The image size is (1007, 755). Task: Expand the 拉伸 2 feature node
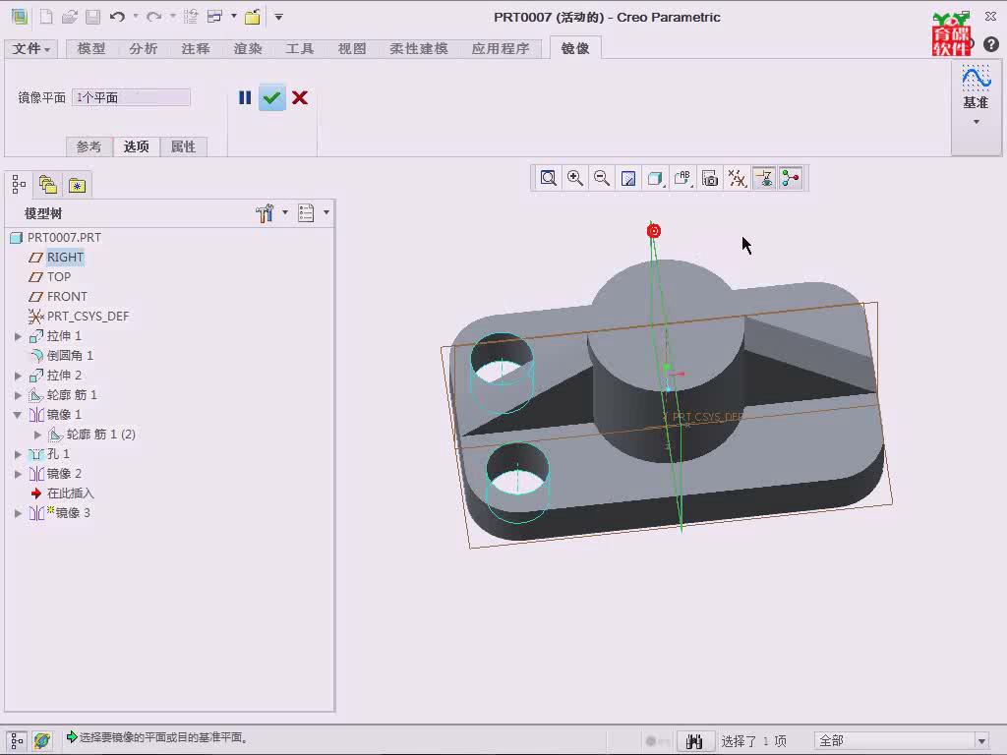[18, 376]
